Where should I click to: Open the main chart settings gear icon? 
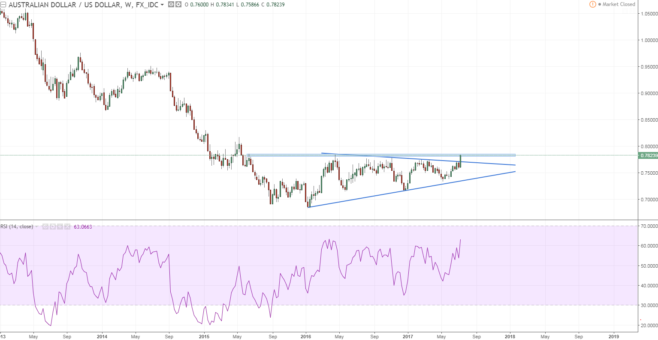pyautogui.click(x=178, y=5)
